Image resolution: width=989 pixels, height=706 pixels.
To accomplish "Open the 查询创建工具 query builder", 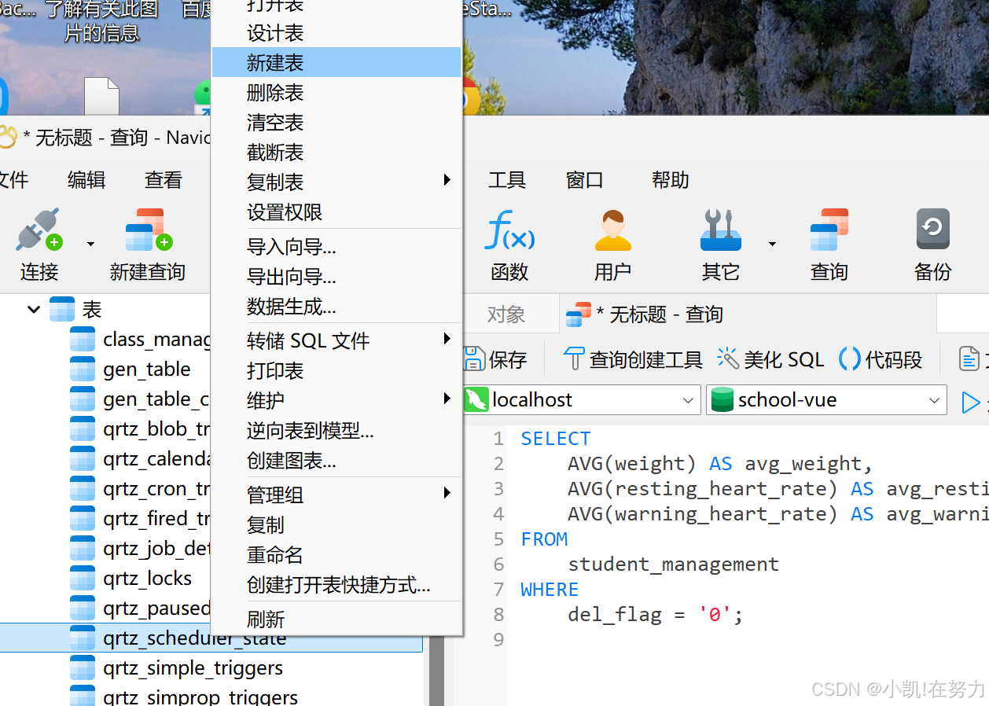I will click(x=634, y=359).
